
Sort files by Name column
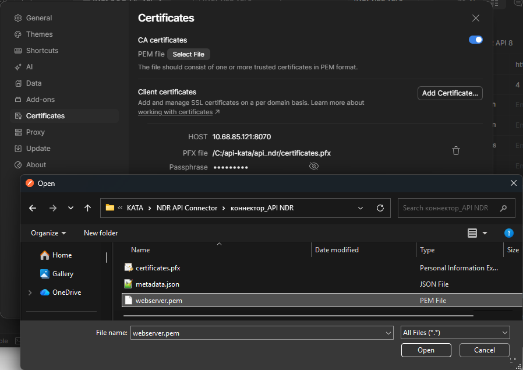[140, 250]
